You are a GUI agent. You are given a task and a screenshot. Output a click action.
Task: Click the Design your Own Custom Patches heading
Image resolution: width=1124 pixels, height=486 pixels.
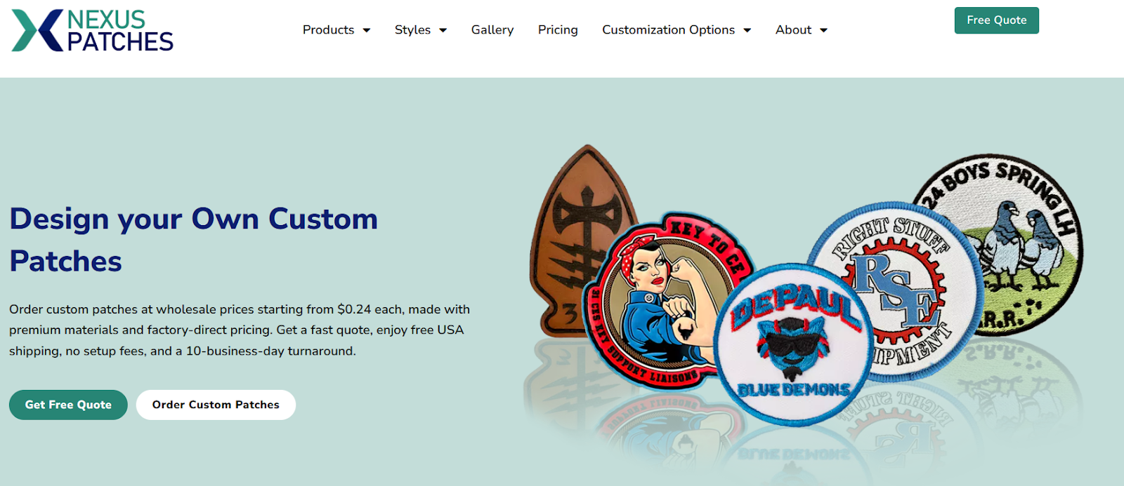(x=194, y=240)
